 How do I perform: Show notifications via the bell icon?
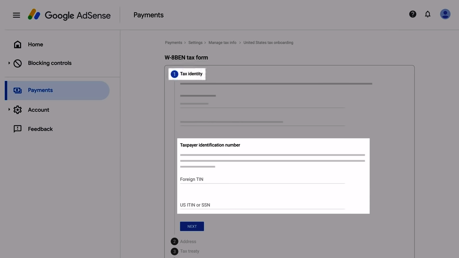tap(427, 14)
